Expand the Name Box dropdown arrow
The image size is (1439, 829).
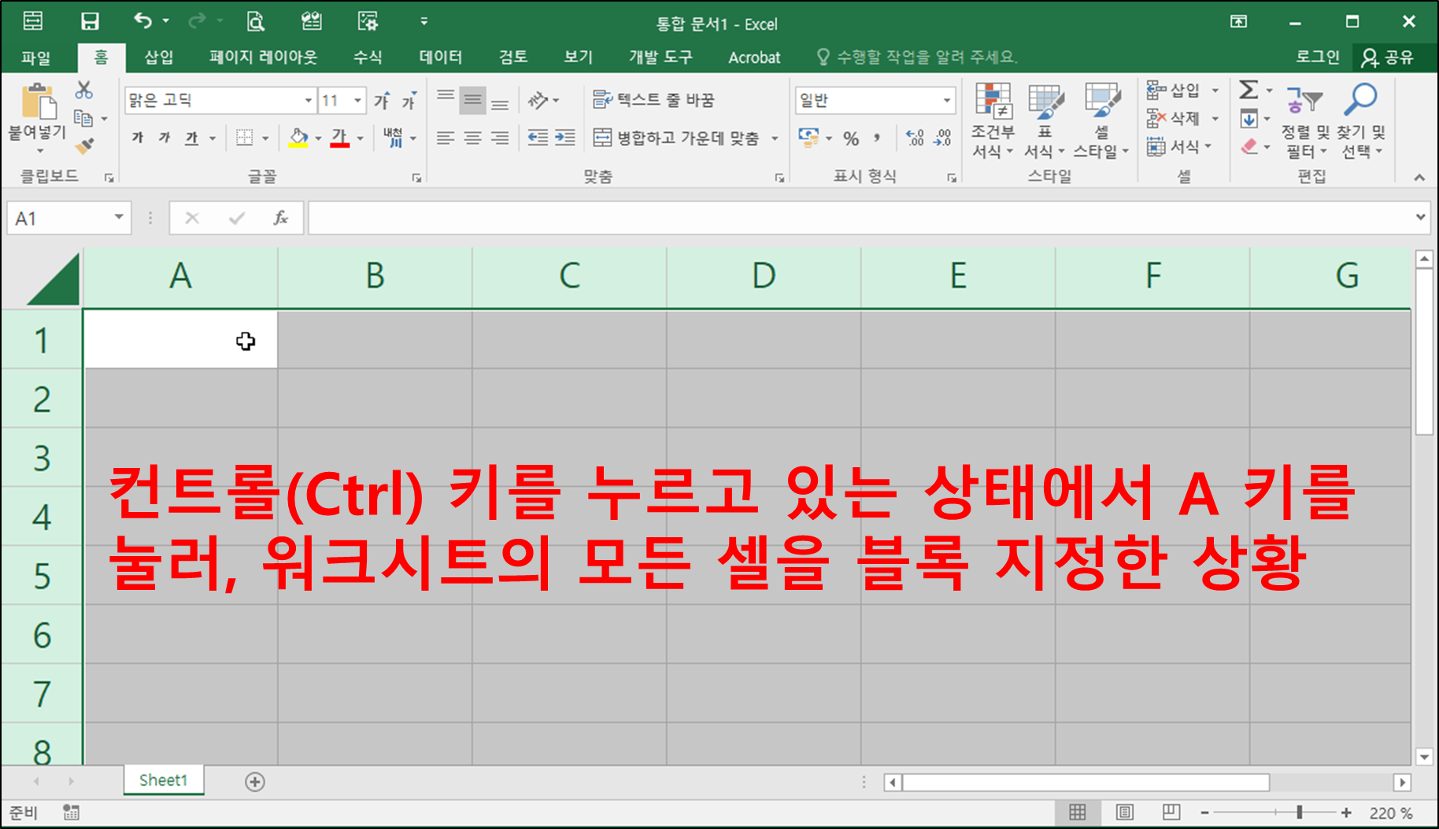(x=119, y=217)
